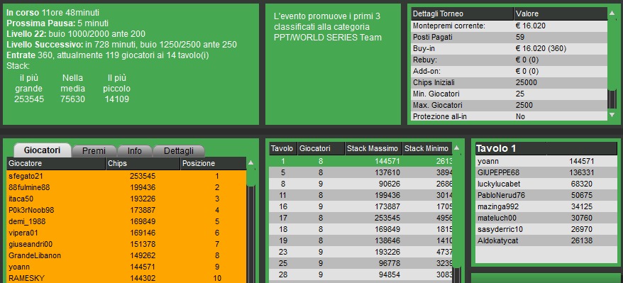623x283 pixels.
Task: Select table 28 row
Action: click(x=360, y=274)
